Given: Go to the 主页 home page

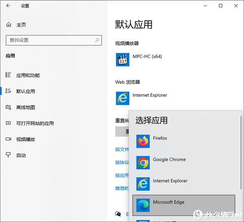Looking at the screenshot, I should (x=21, y=25).
